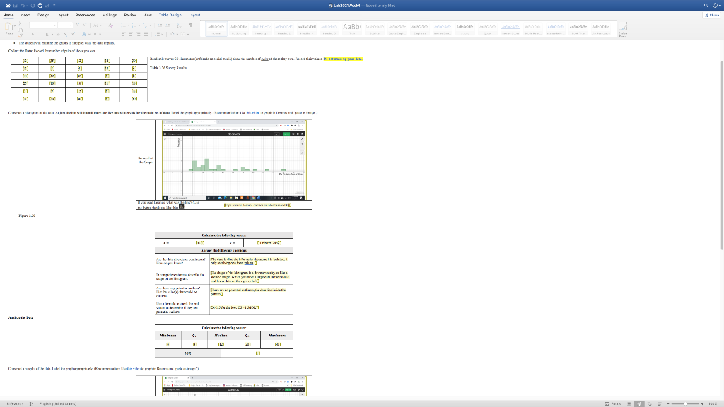Copy selection with the Copy icon

pyautogui.click(x=20, y=30)
